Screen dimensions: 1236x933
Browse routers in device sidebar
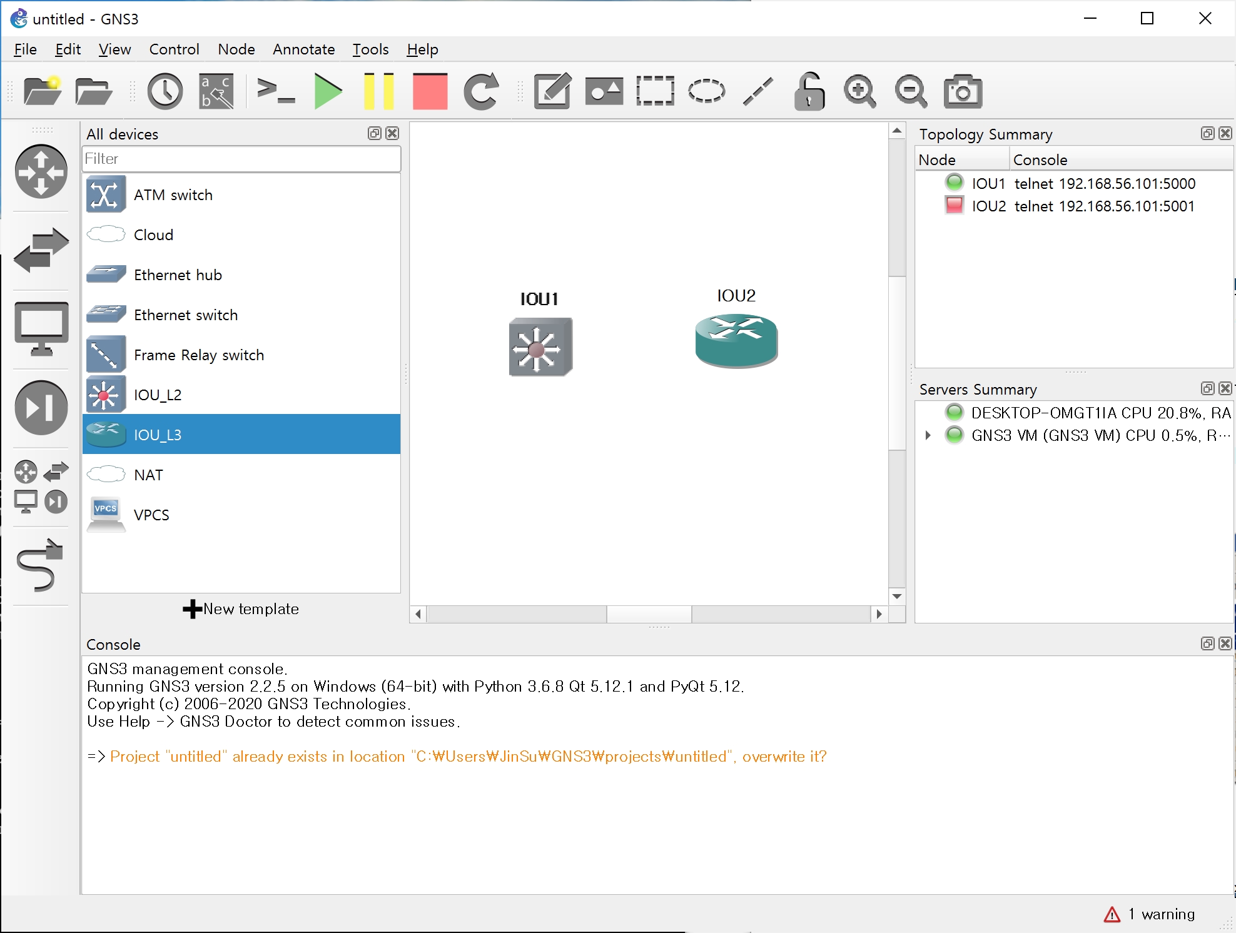pyautogui.click(x=41, y=171)
